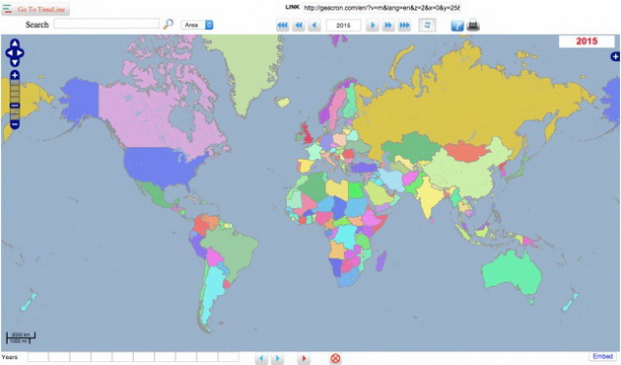
Task: Click the double-arrow forward year button
Action: click(x=388, y=26)
